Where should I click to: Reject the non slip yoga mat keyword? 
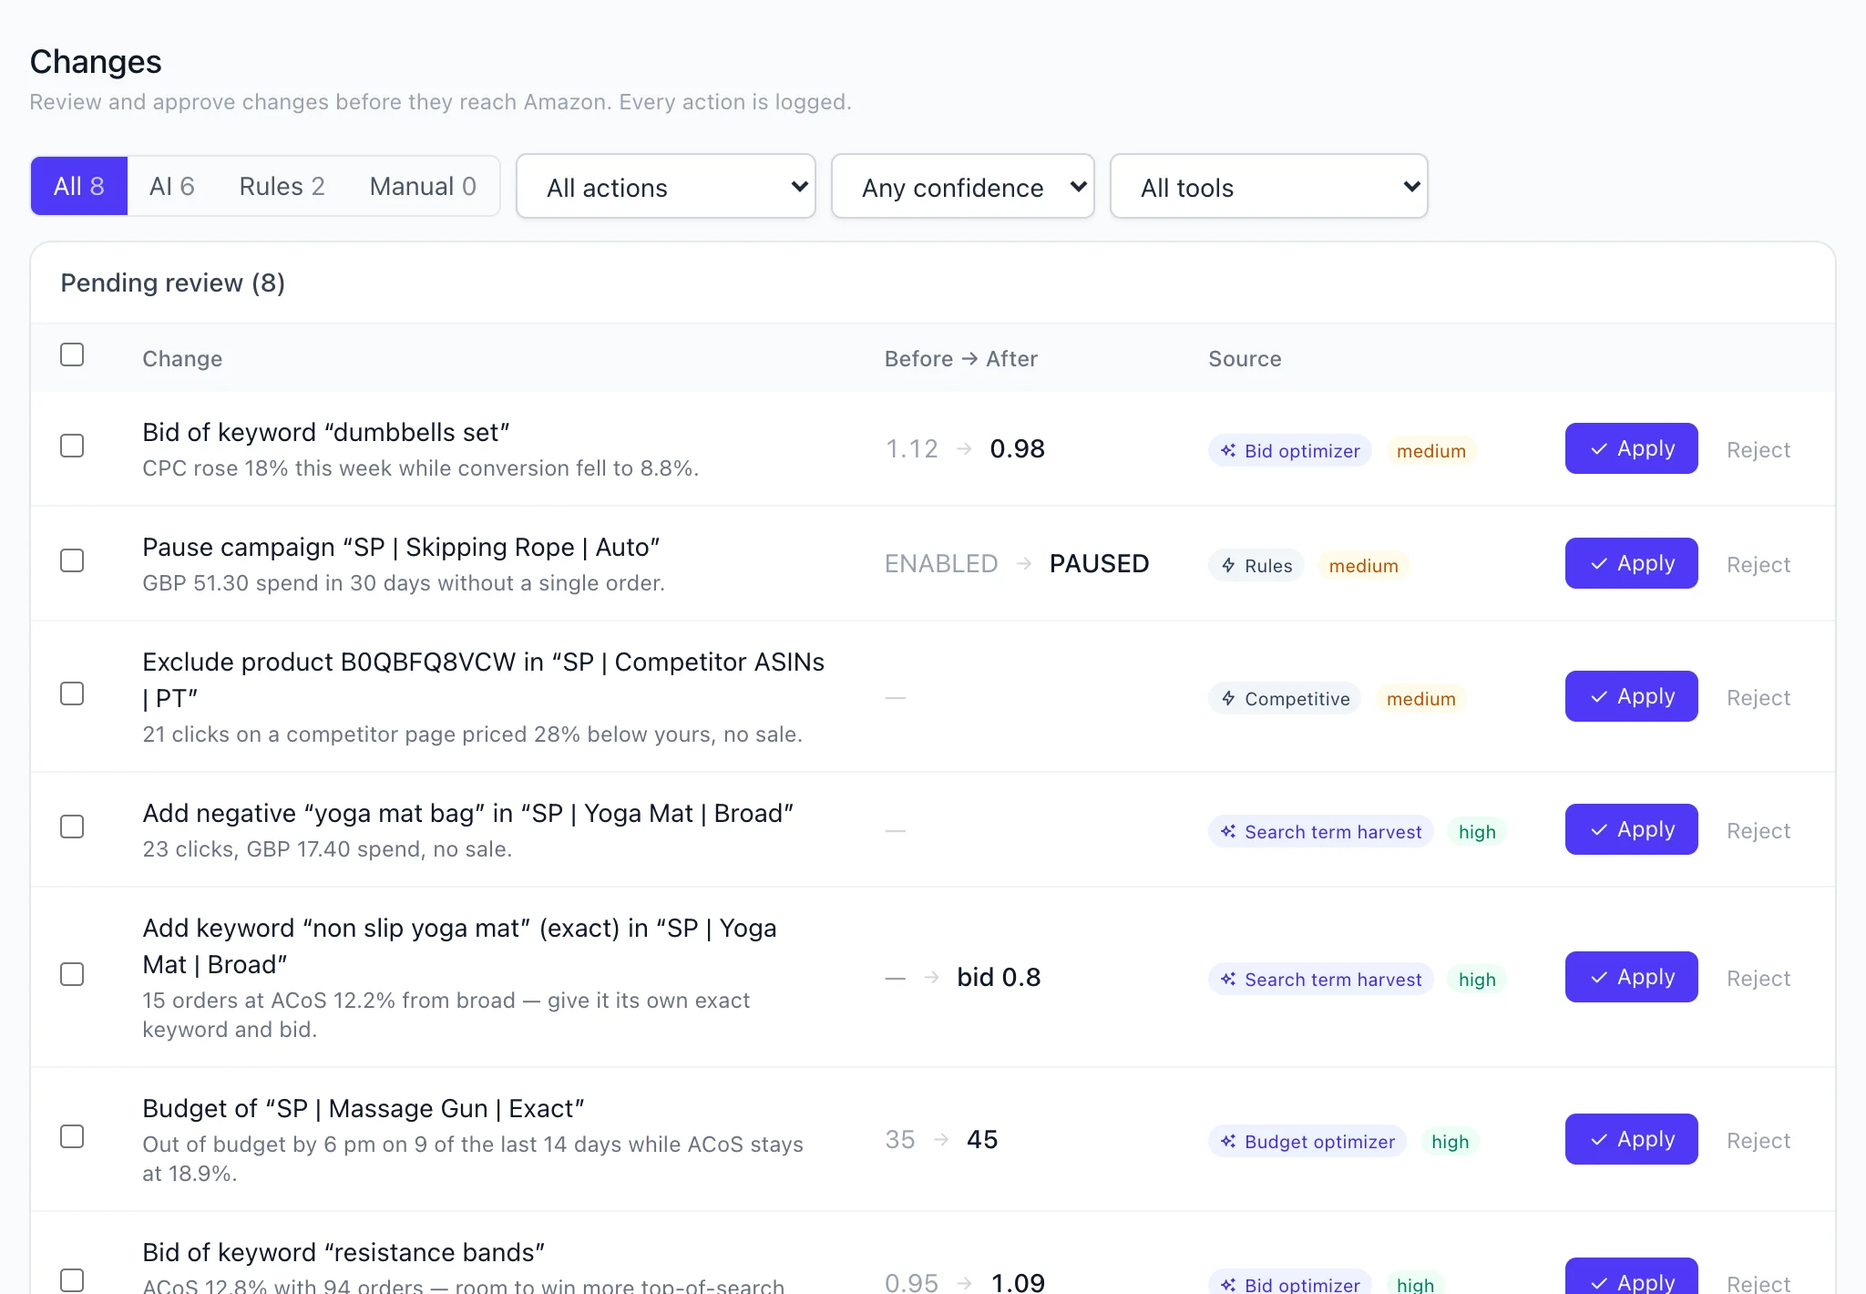1758,979
